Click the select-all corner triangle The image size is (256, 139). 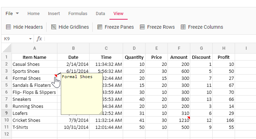pos(7,48)
